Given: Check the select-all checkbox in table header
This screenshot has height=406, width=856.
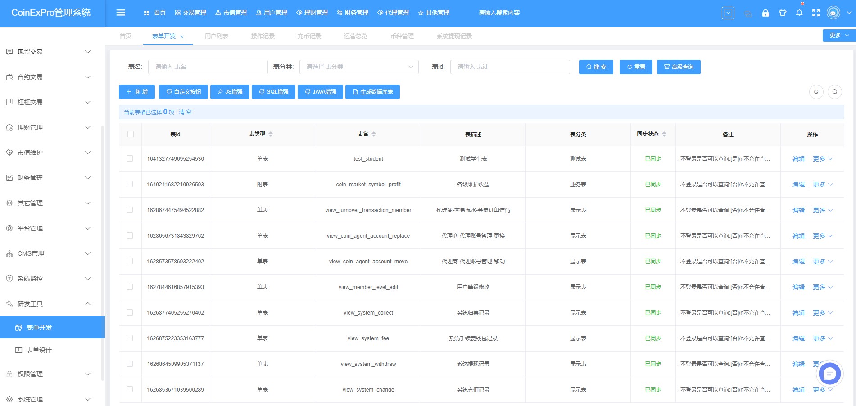Looking at the screenshot, I should (131, 134).
